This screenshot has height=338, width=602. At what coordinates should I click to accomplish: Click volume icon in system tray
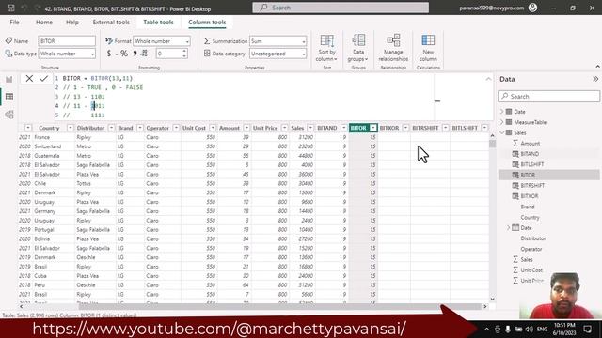[x=530, y=329]
